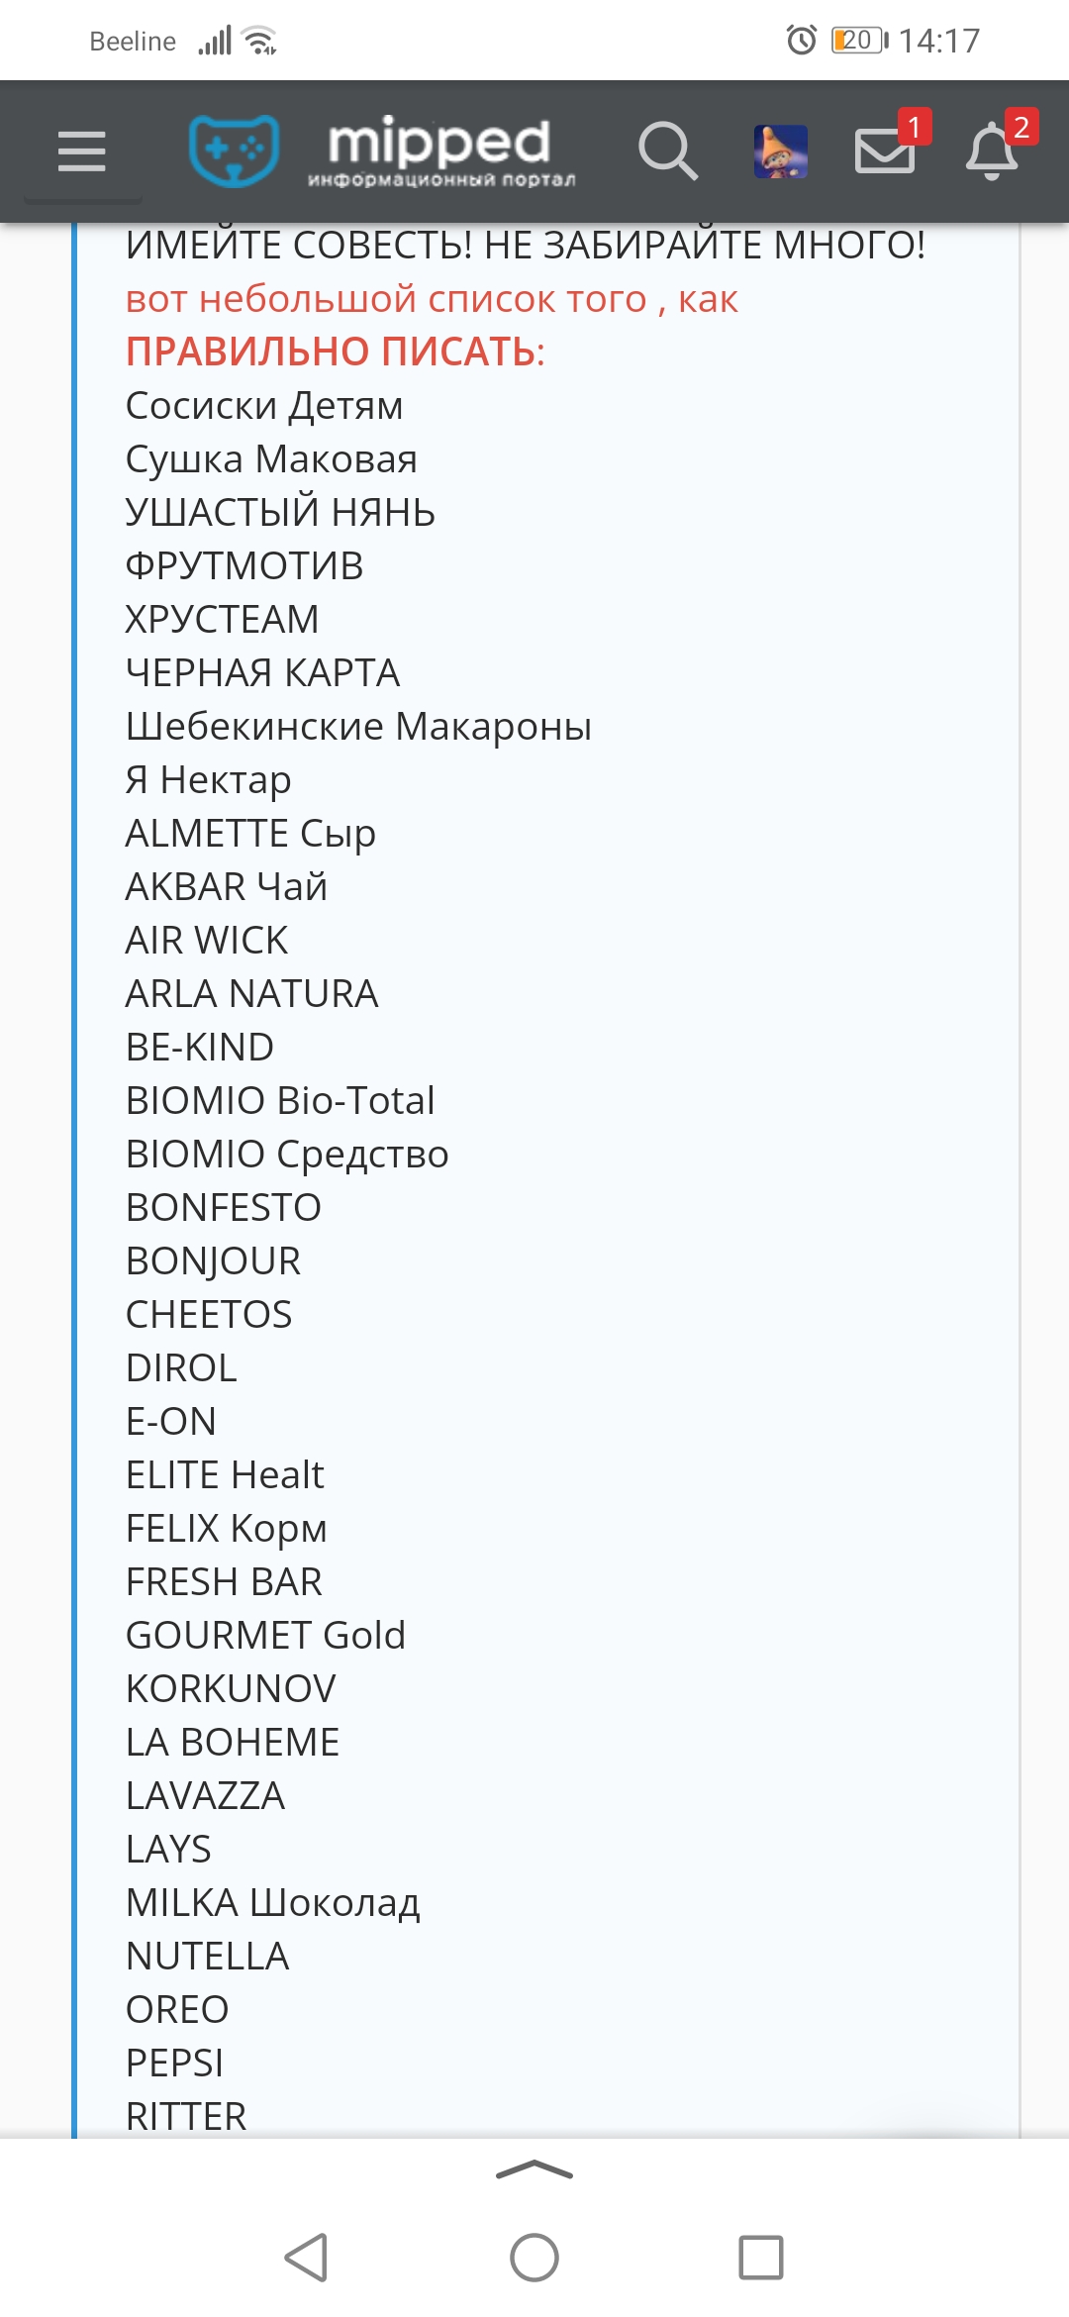The width and height of the screenshot is (1069, 2317).
Task: Tap the list entry MILKA Шоколад
Action: (272, 1903)
